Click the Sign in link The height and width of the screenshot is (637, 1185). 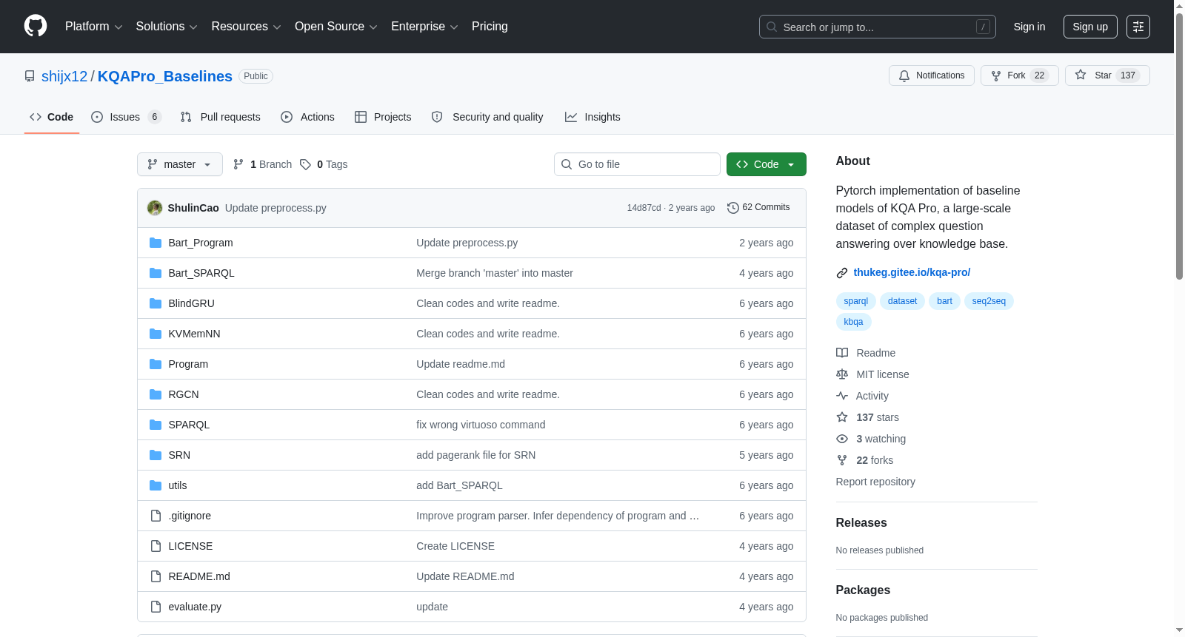tap(1029, 27)
